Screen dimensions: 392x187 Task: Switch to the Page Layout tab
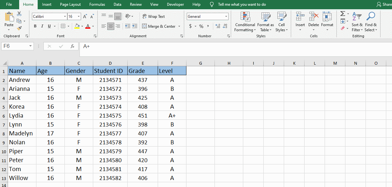[70, 4]
